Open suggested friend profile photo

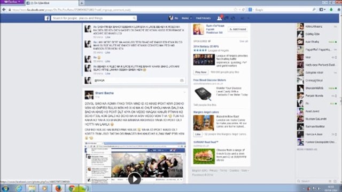point(198,29)
